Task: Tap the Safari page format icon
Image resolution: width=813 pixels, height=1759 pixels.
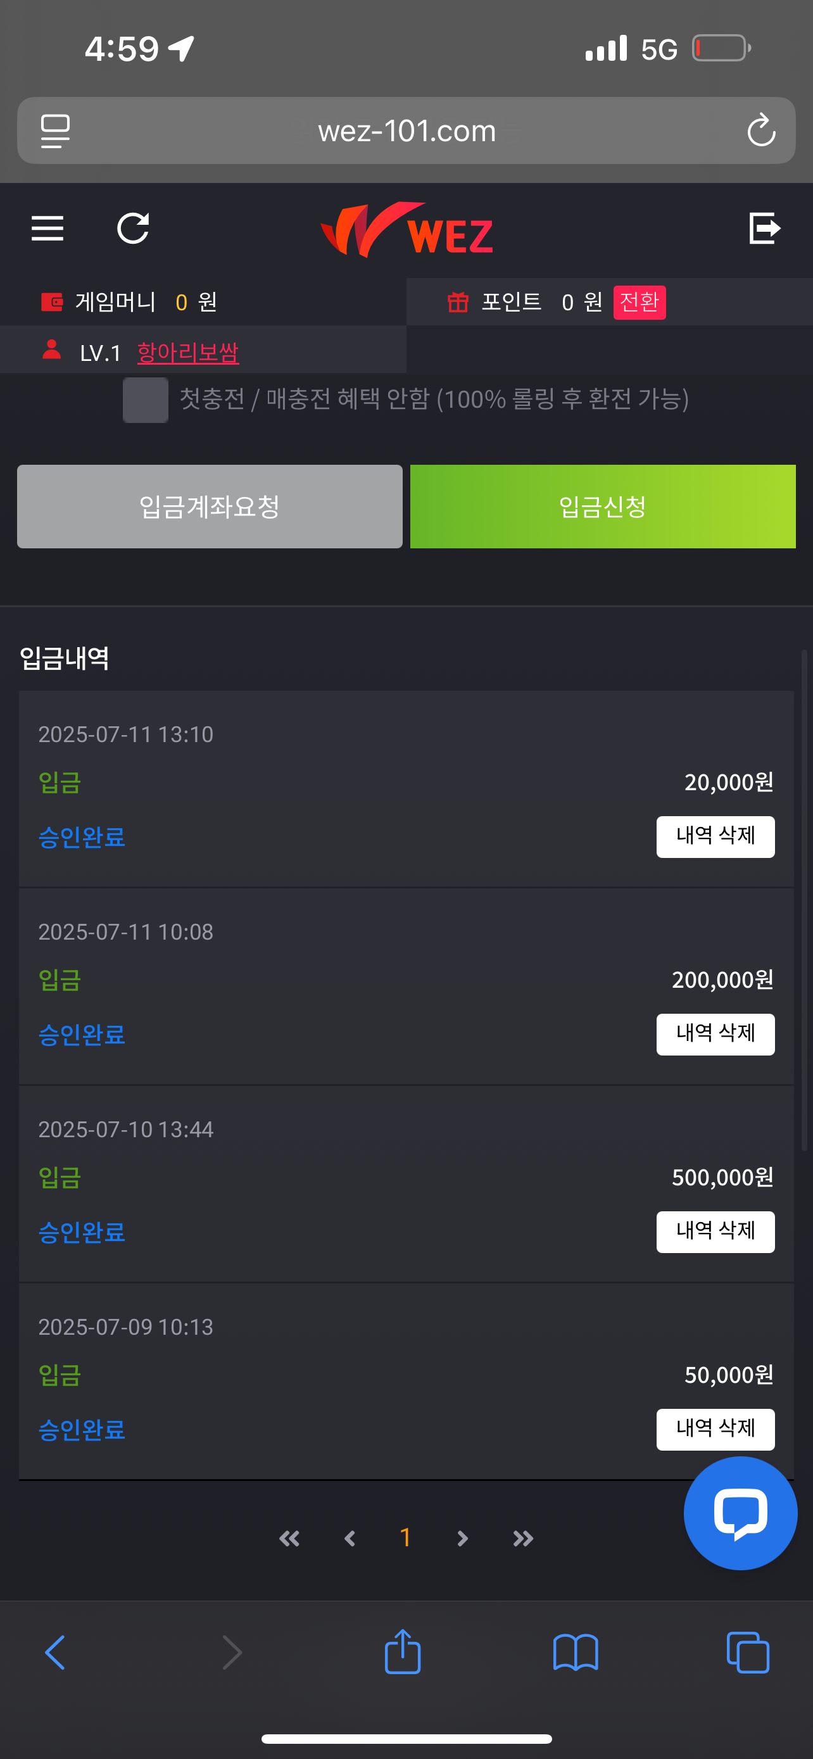Action: click(x=55, y=130)
